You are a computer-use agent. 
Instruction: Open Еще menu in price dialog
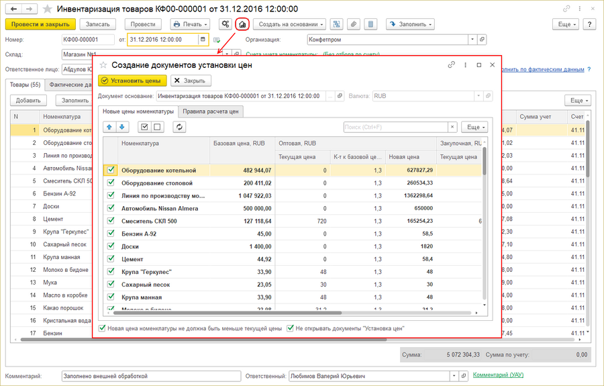(474, 127)
